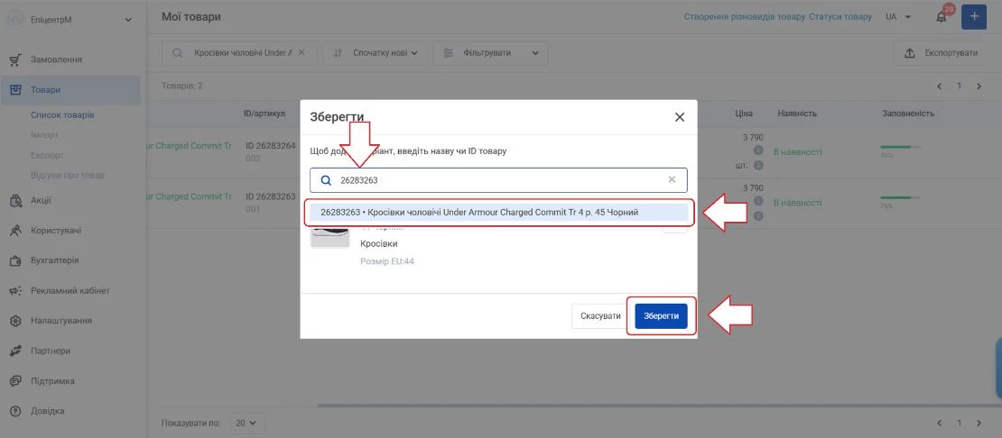This screenshot has height=438, width=1002.
Task: Open Створення різновидів товару link
Action: click(745, 16)
